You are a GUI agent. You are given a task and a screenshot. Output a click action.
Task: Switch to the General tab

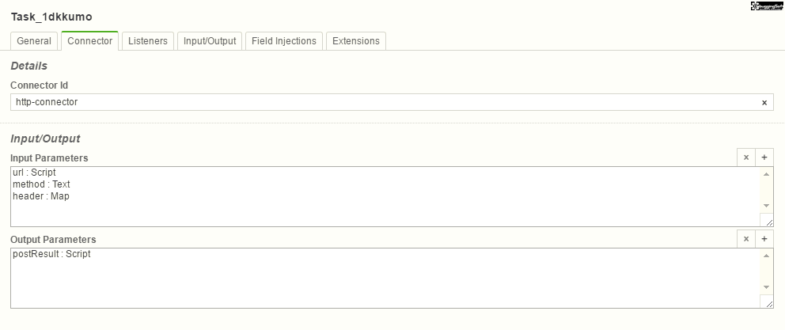[x=34, y=41]
